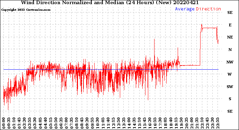Click the 'N' direction axis label
This screenshot has width=239, height=130.
(230, 50)
